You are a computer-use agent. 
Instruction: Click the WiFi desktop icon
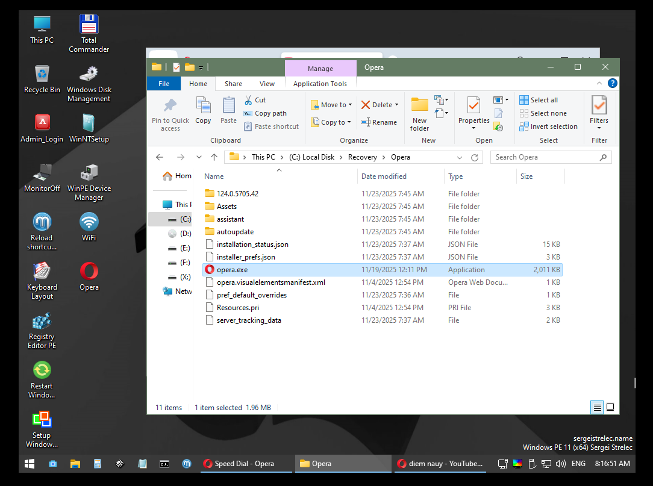(x=89, y=227)
